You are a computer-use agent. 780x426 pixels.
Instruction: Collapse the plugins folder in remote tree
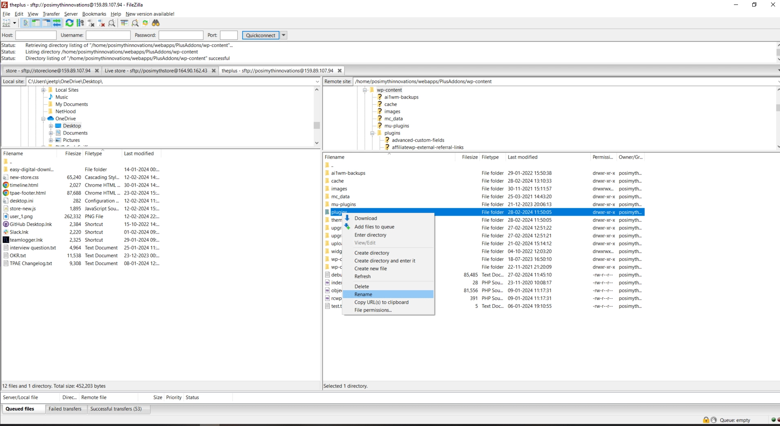pos(372,133)
